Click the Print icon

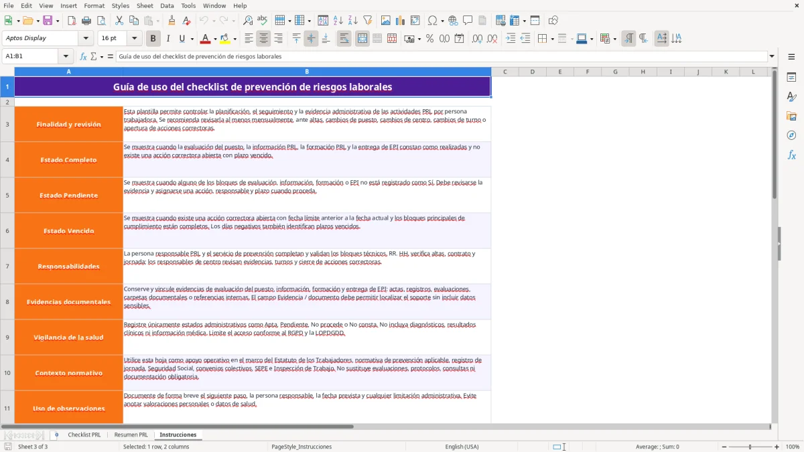click(86, 21)
